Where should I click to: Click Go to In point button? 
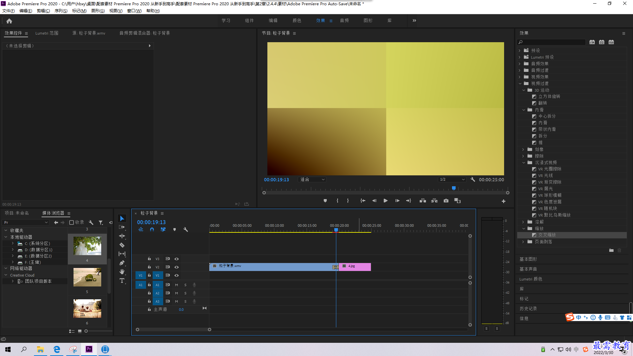(x=363, y=201)
